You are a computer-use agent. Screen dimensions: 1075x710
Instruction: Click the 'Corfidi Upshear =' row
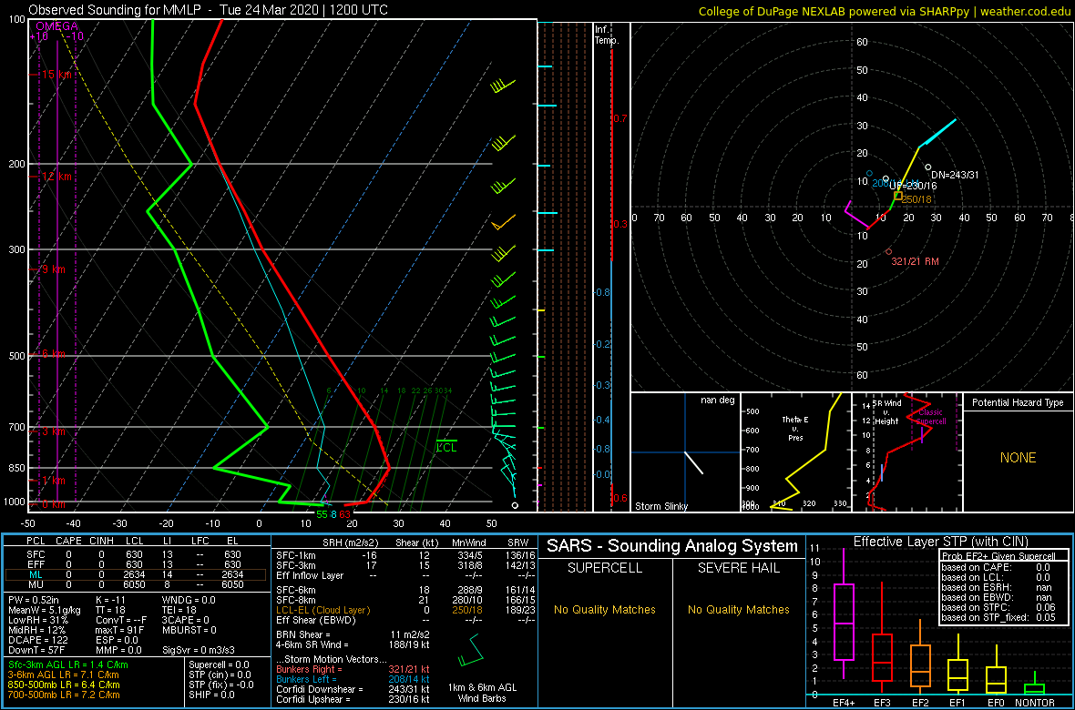pos(352,699)
